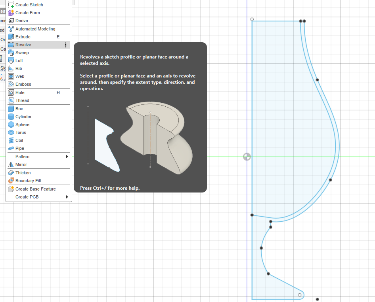Click the Create Sketch icon
This screenshot has width=375, height=302.
pyautogui.click(x=11, y=5)
